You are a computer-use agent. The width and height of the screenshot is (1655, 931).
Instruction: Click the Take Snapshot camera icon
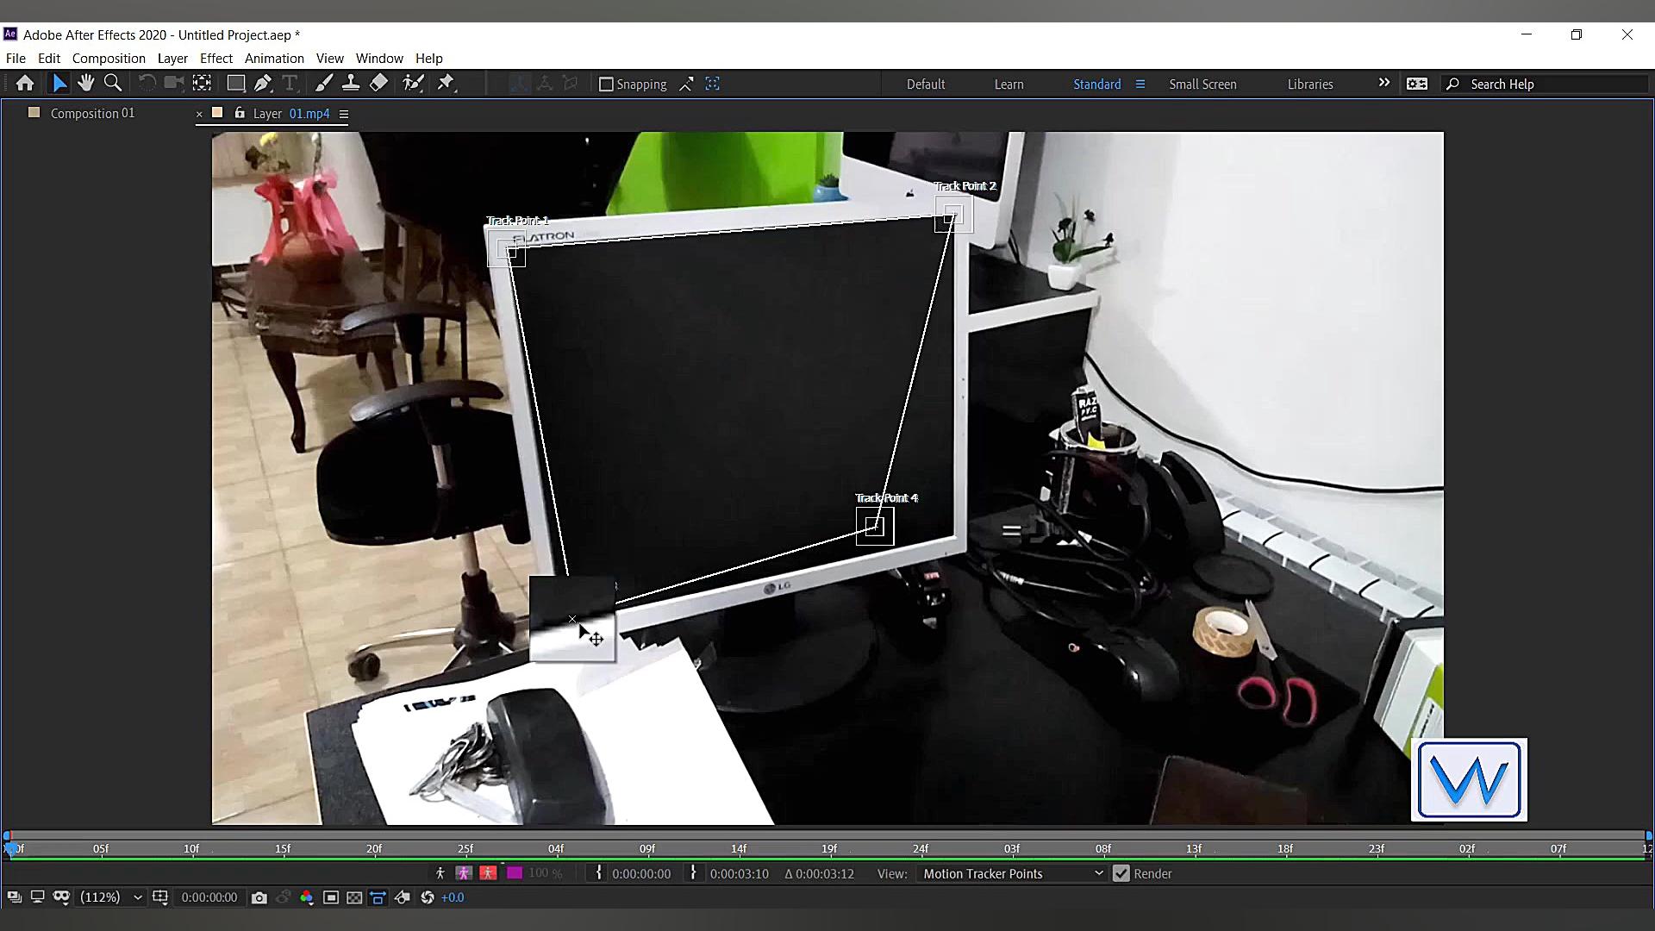pos(259,897)
